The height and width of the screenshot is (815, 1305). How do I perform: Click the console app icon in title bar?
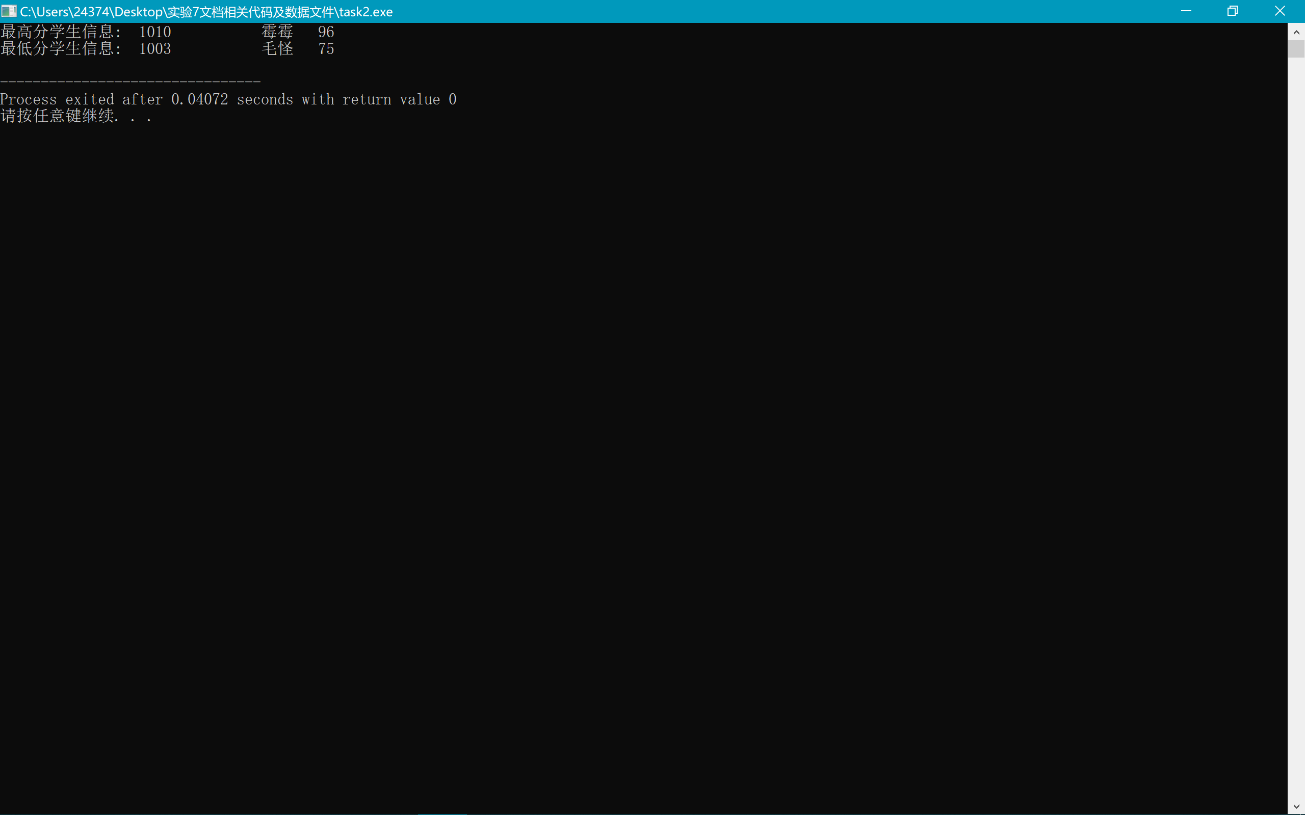tap(9, 11)
